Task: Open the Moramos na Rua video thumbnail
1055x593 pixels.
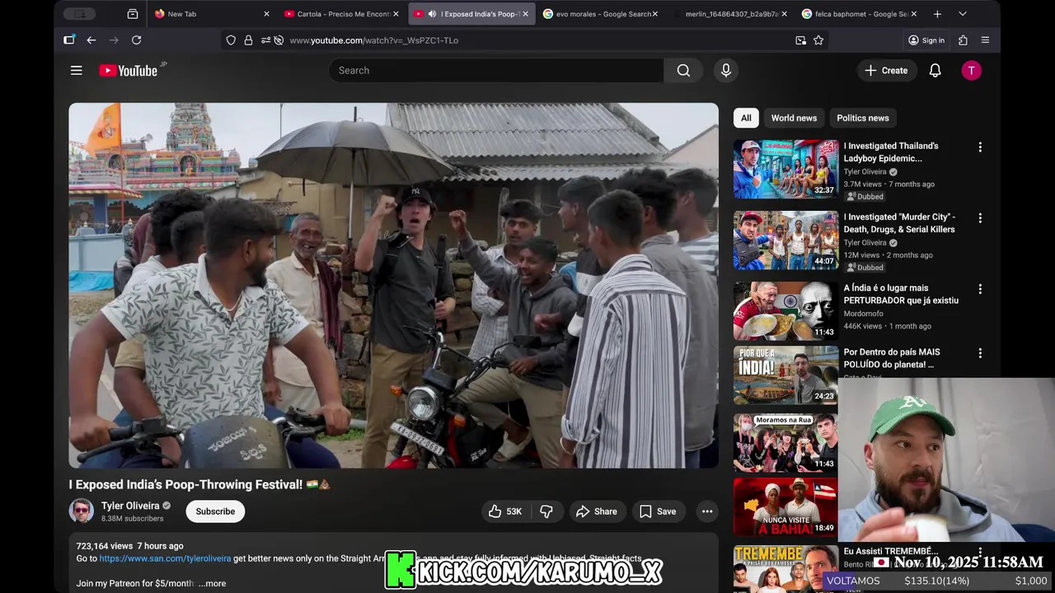Action: click(785, 442)
